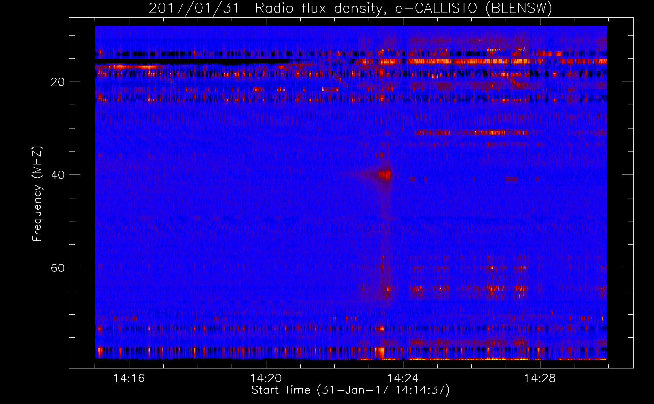Click the "14:24" time tick label
The height and width of the screenshot is (404, 654).
[x=403, y=378]
